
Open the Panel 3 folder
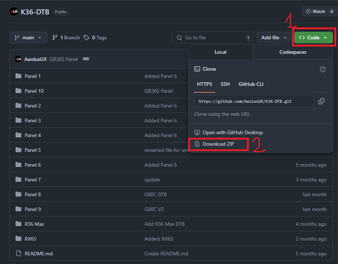tap(32, 120)
